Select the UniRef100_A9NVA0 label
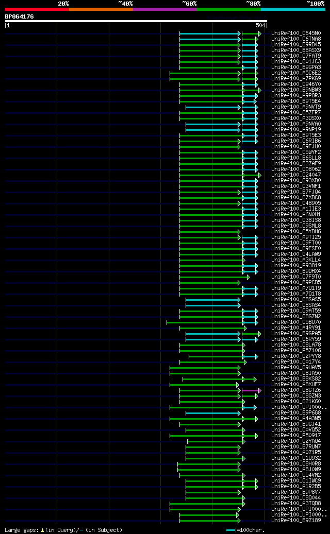This screenshot has width=330, height=534. point(296,124)
